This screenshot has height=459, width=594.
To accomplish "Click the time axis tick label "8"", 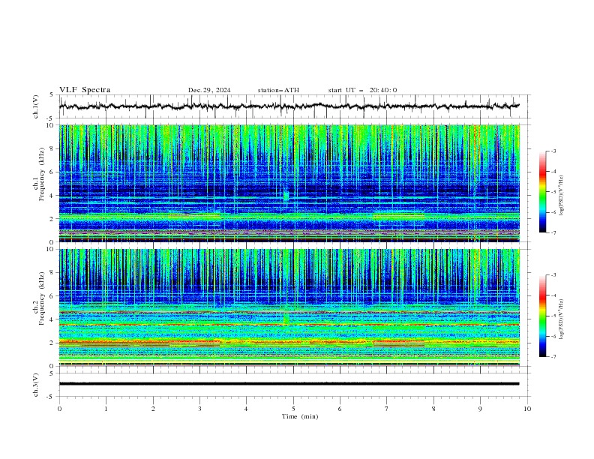I will click(x=433, y=409).
